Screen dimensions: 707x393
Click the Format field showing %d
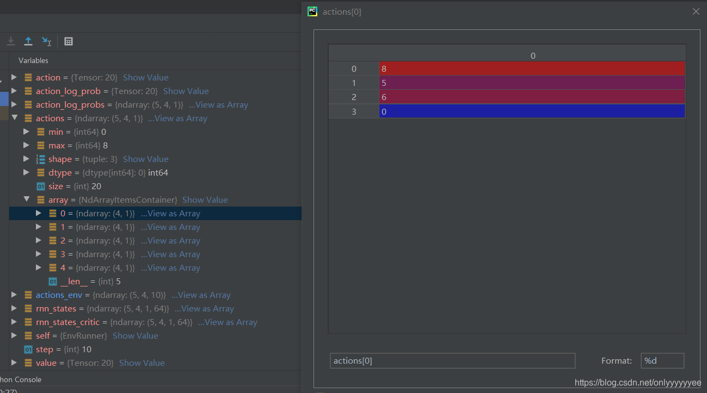tap(662, 361)
